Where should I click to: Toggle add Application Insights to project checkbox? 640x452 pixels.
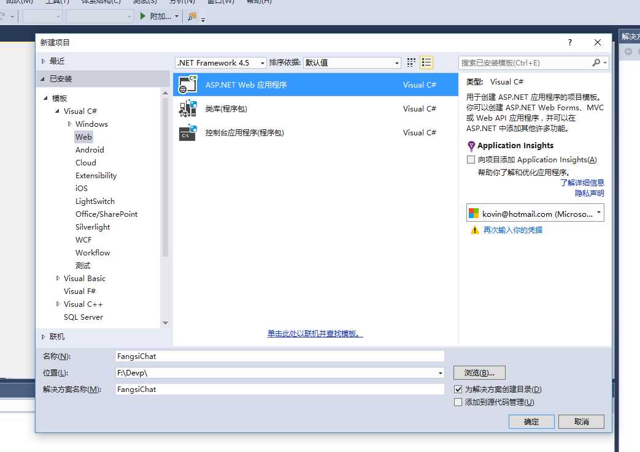coord(471,159)
